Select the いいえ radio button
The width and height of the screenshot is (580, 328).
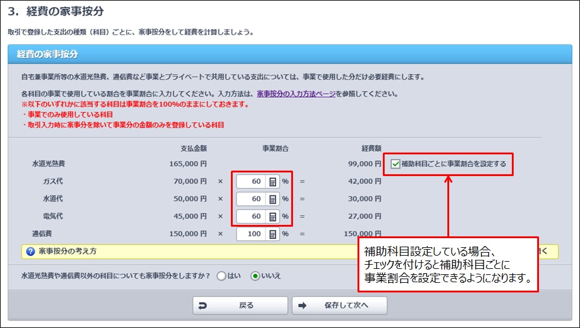(x=255, y=276)
